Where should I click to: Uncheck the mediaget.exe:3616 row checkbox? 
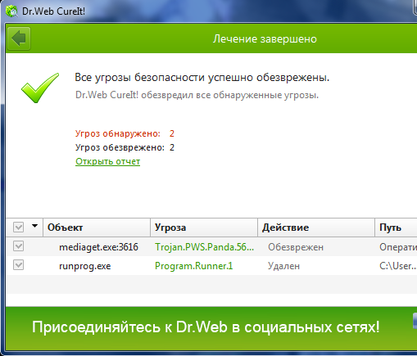(x=18, y=246)
